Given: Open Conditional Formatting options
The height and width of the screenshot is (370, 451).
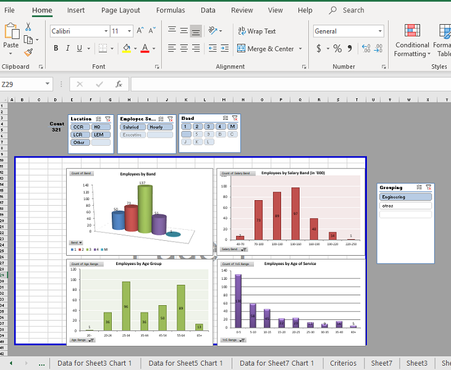Looking at the screenshot, I should click(412, 41).
